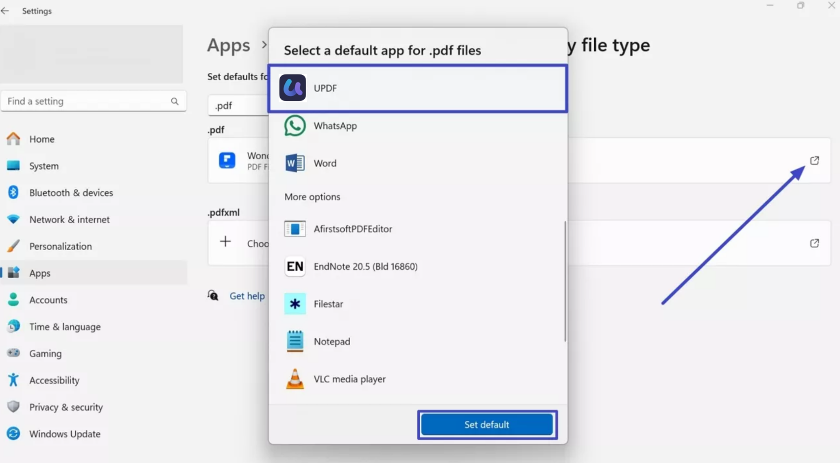Click the search magnifier icon
The image size is (840, 463).
pos(175,101)
